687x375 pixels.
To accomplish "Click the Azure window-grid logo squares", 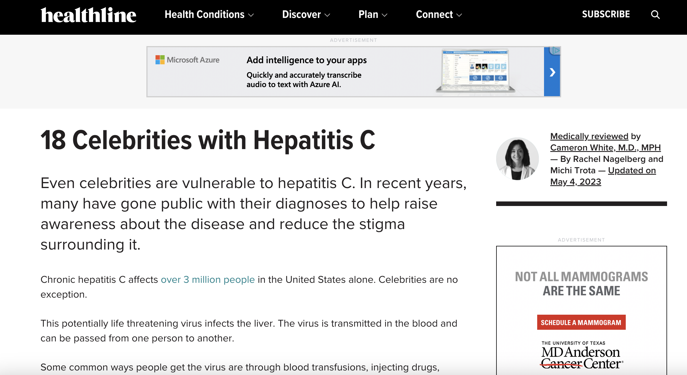I will click(x=160, y=59).
